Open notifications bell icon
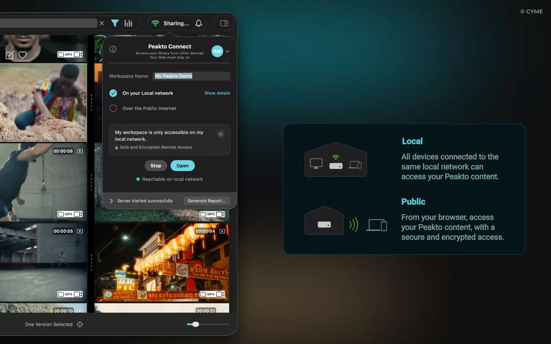The width and height of the screenshot is (551, 344). tap(199, 23)
